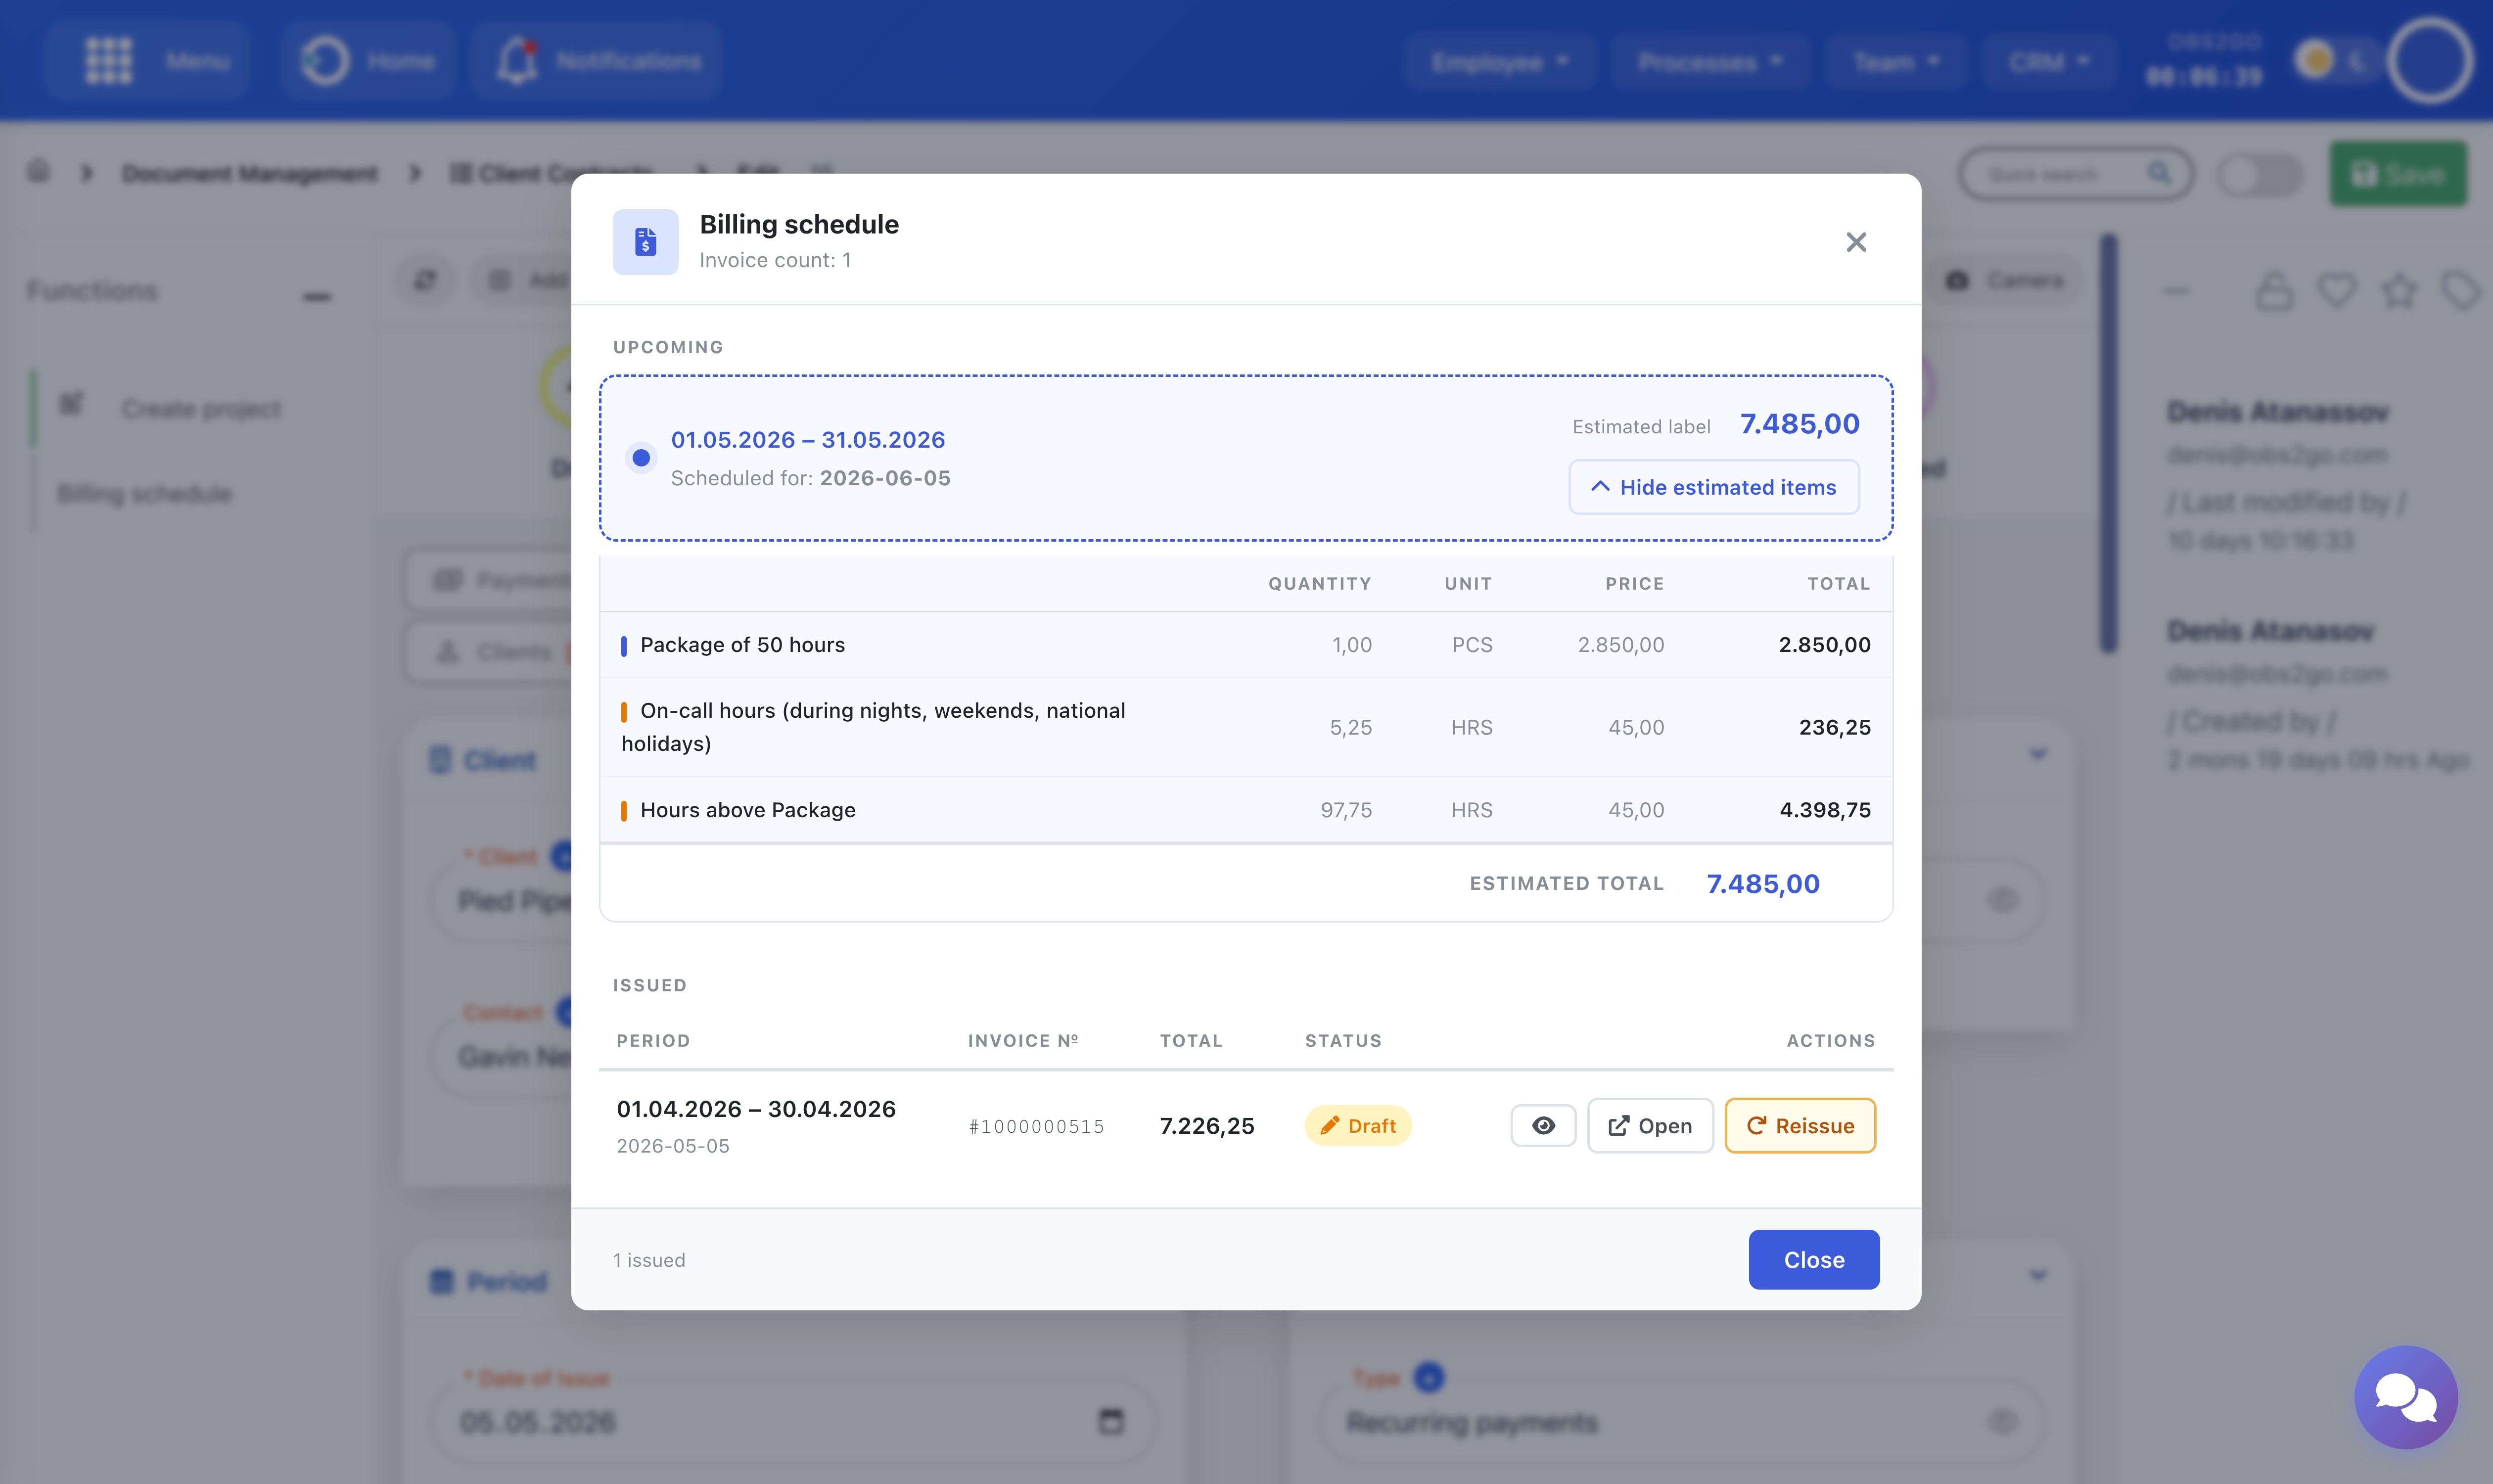Click the Period section heading icon
Screen dimensions: 2493x1484
click(441, 1281)
